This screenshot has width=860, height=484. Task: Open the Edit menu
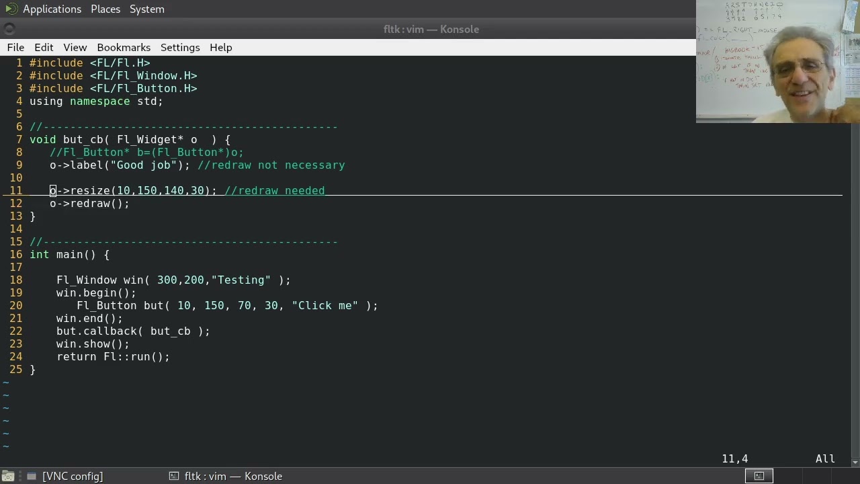44,48
